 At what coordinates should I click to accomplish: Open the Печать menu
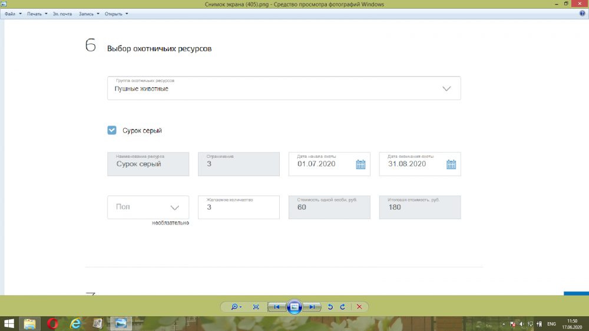[37, 14]
